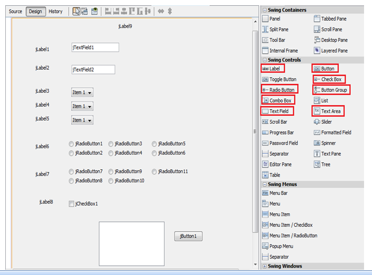The height and width of the screenshot is (275, 372).
Task: Select the jLabel9 title label
Action: click(125, 26)
